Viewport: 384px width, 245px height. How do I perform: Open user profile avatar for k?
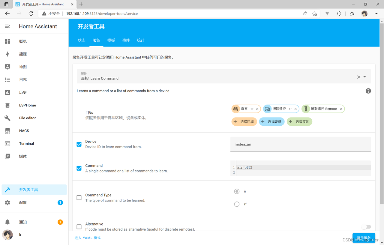click(7, 235)
